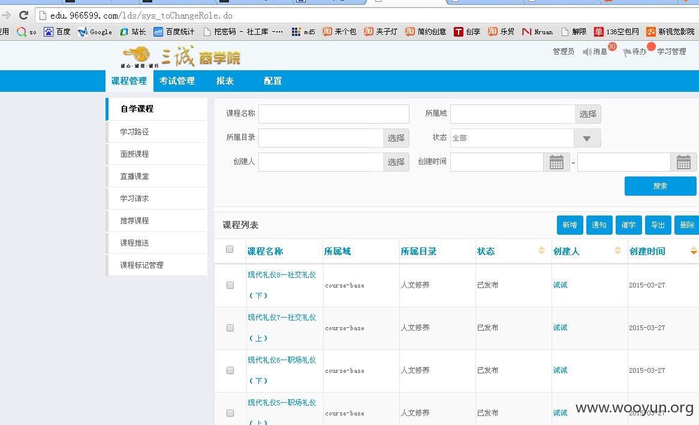Click the 催学 button

point(629,225)
